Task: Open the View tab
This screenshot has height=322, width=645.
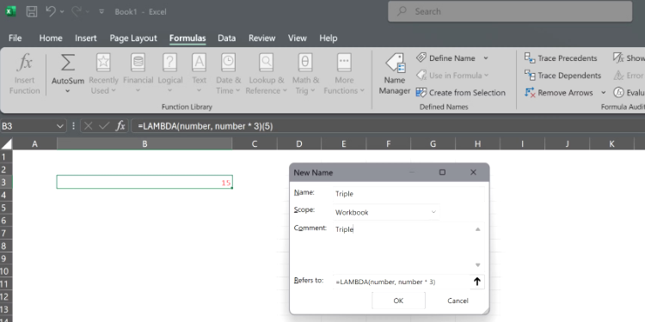Action: point(297,38)
